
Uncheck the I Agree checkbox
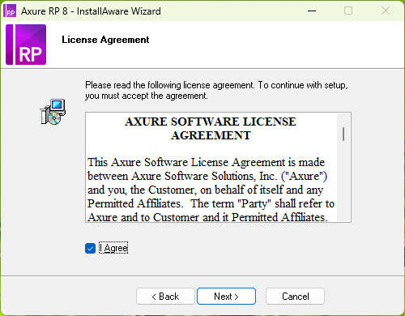coord(90,248)
